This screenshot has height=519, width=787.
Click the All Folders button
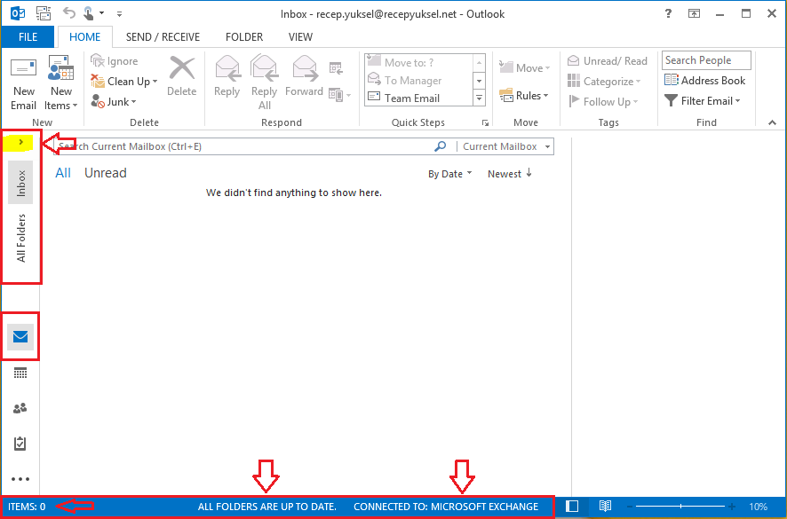point(20,238)
